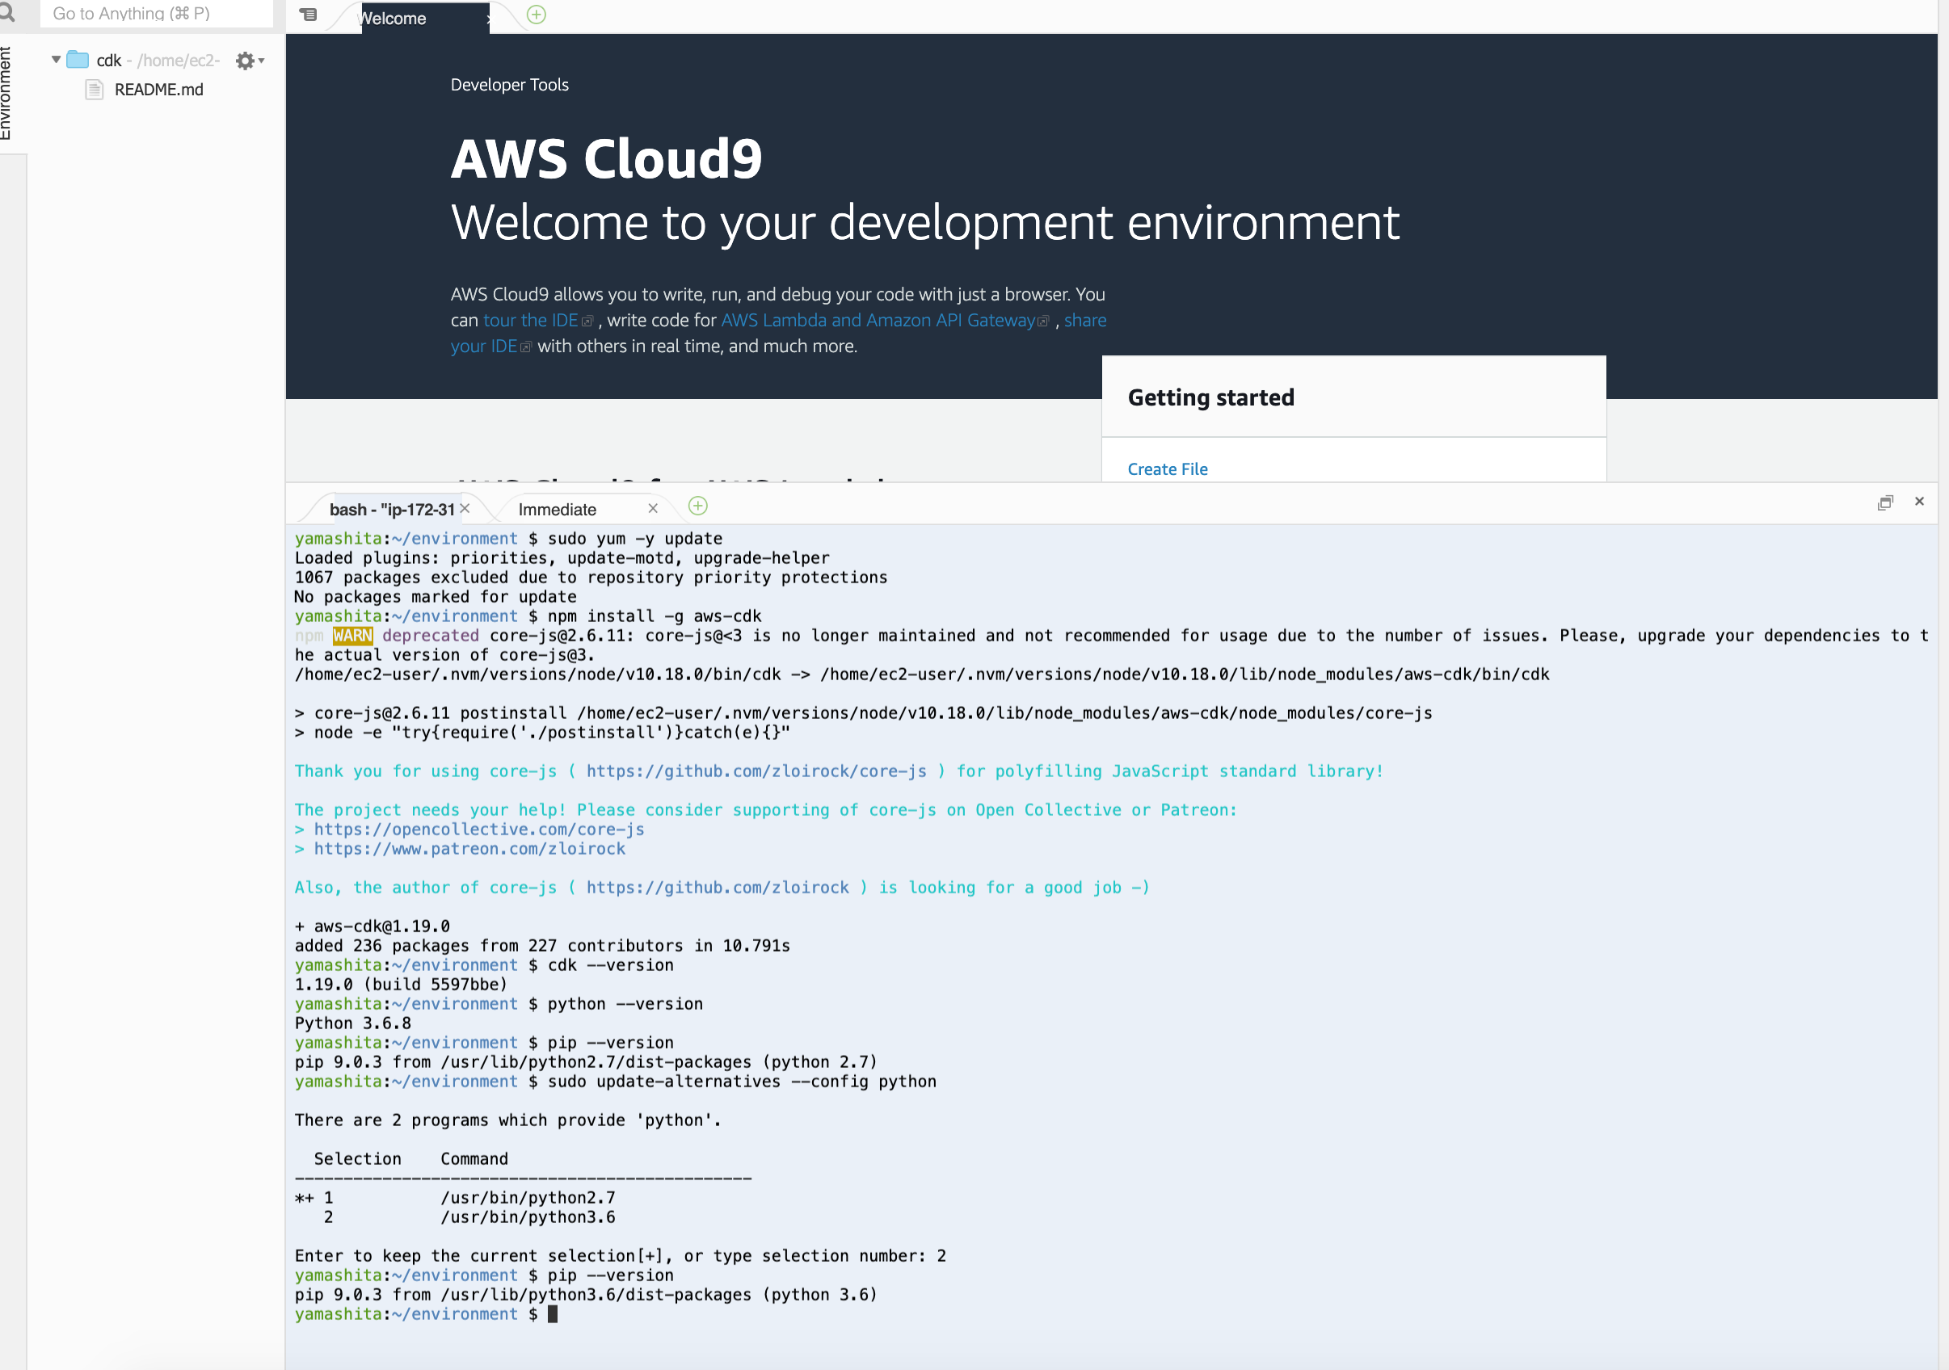Click the 'Python 3.6.8' output line

(x=353, y=1023)
